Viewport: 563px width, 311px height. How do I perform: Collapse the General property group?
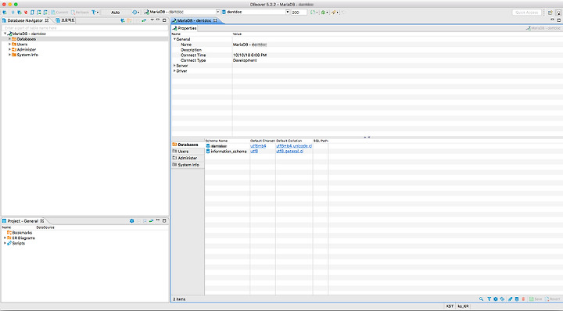click(175, 39)
